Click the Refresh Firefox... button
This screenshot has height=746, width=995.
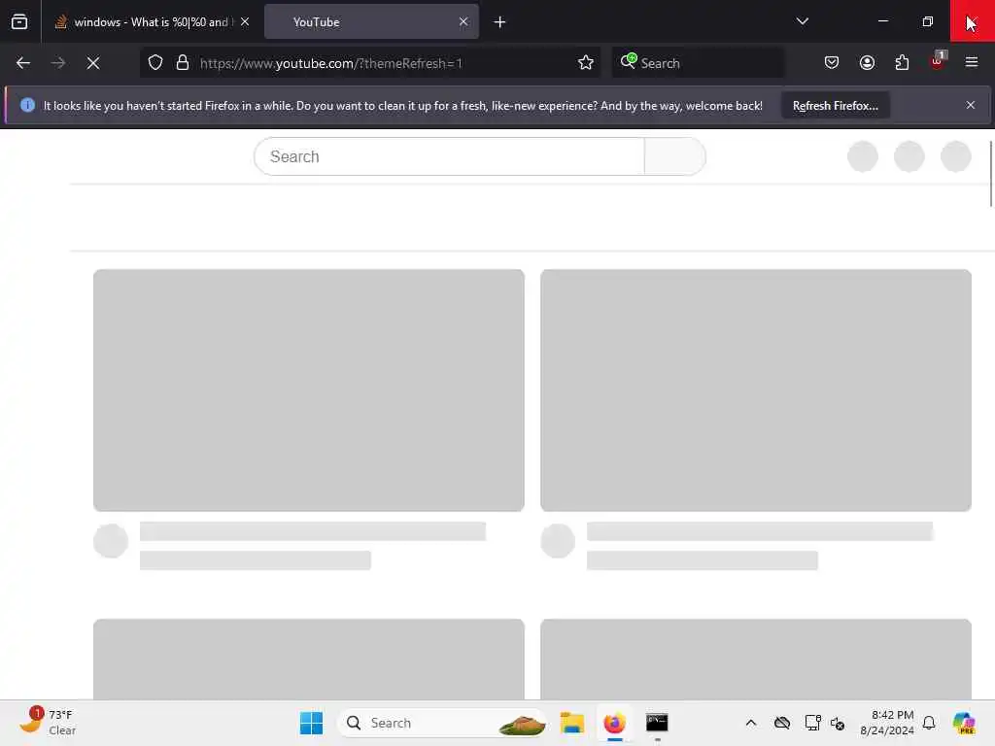[x=835, y=106]
